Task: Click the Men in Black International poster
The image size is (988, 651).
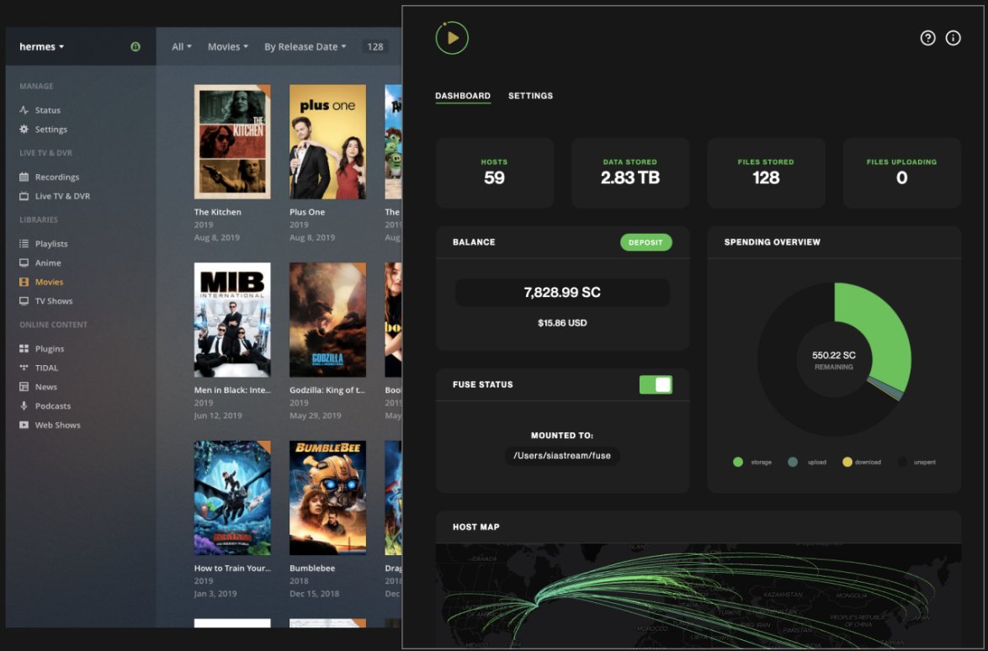Action: coord(232,320)
